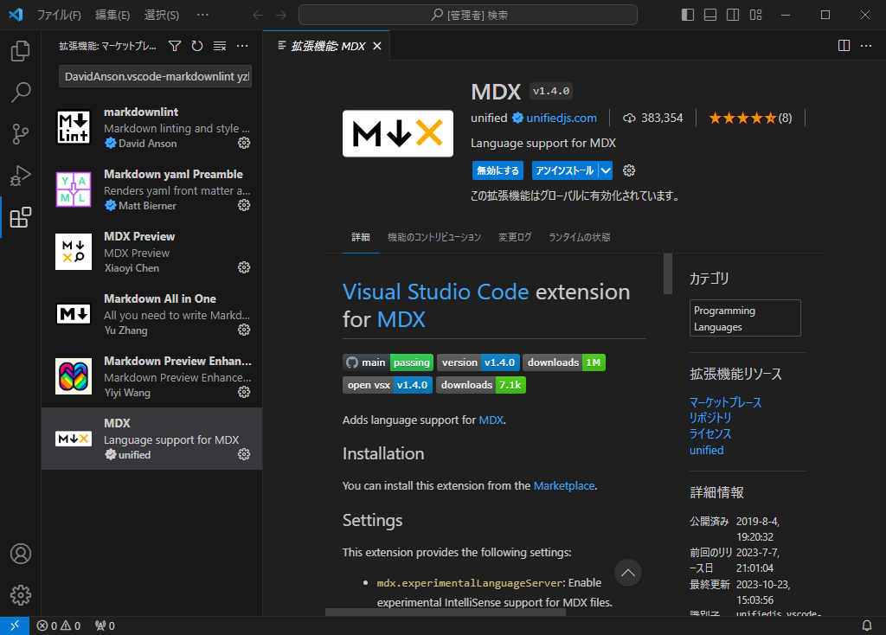This screenshot has width=886, height=635.
Task: Open the リポジトリ resource link
Action: pos(710,418)
